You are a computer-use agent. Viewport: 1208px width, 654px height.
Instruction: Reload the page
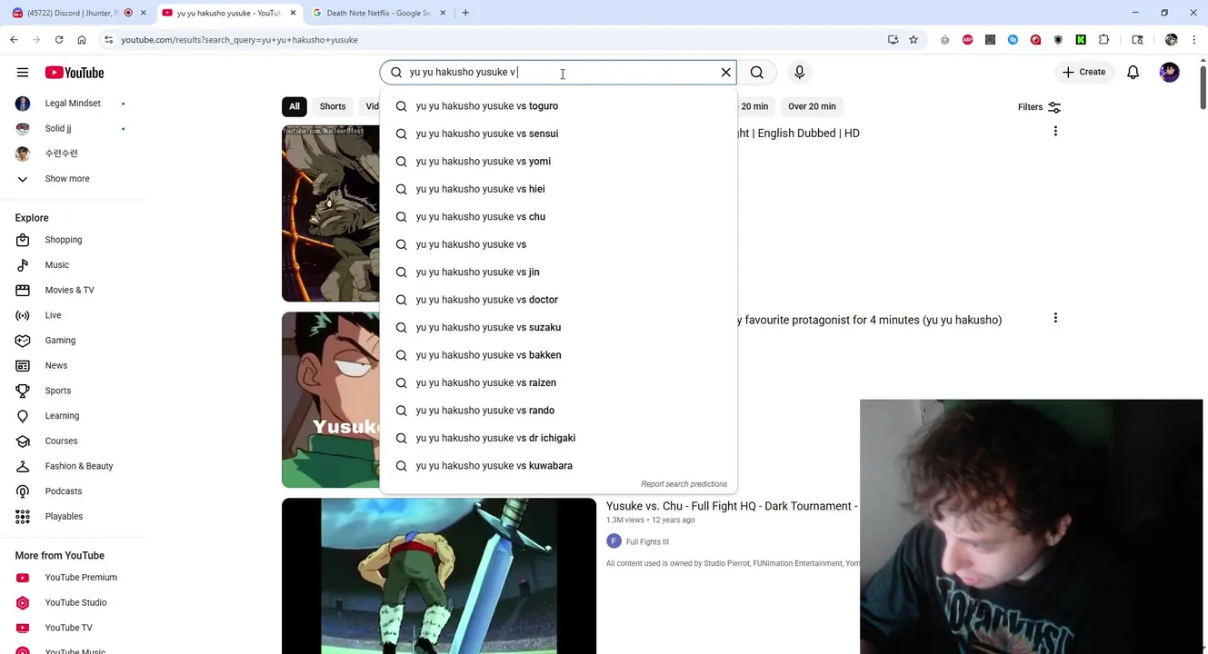click(x=59, y=40)
